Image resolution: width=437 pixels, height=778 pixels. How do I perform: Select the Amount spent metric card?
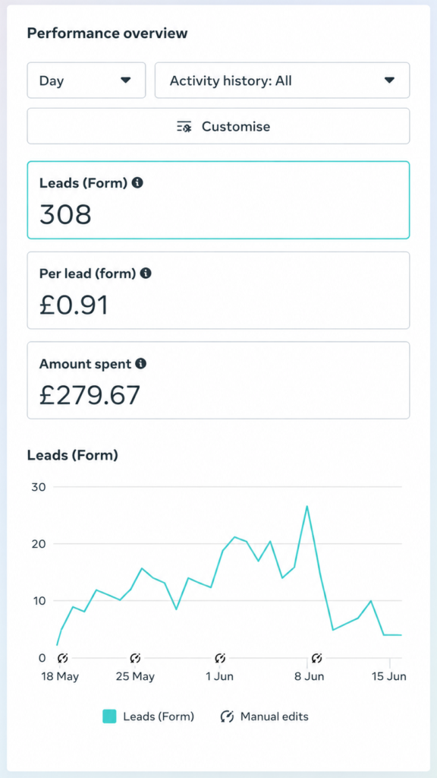[218, 381]
